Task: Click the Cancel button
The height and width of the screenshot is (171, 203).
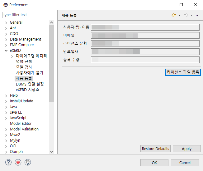Action: tap(185, 163)
